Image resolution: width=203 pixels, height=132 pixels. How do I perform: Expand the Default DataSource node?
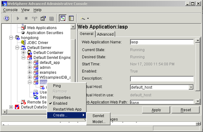[x=11, y=107]
